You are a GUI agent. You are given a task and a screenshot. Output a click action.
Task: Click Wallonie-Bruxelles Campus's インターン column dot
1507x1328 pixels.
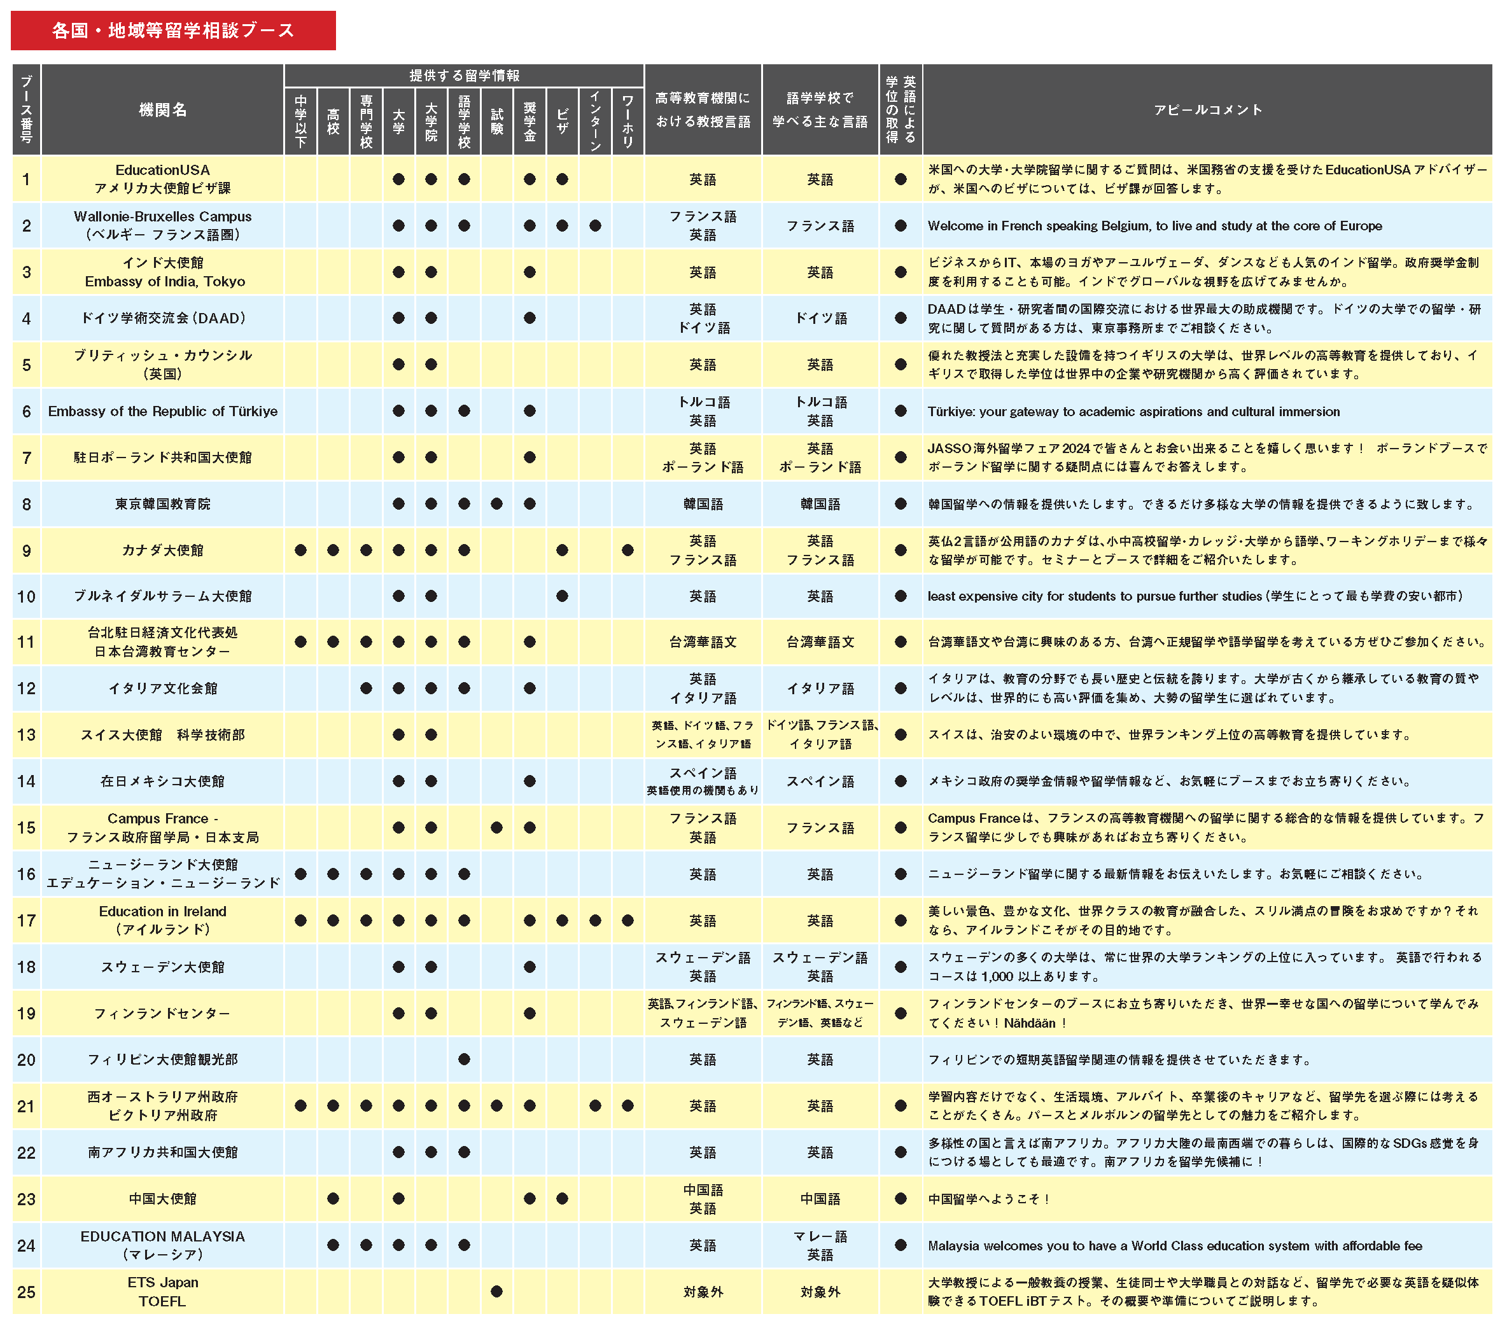click(x=595, y=226)
